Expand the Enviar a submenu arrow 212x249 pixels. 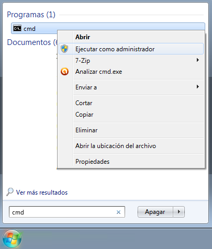pyautogui.click(x=198, y=87)
